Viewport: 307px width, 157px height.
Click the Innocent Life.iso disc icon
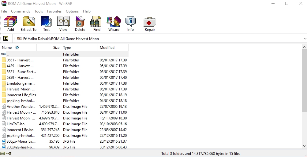pos(4,130)
